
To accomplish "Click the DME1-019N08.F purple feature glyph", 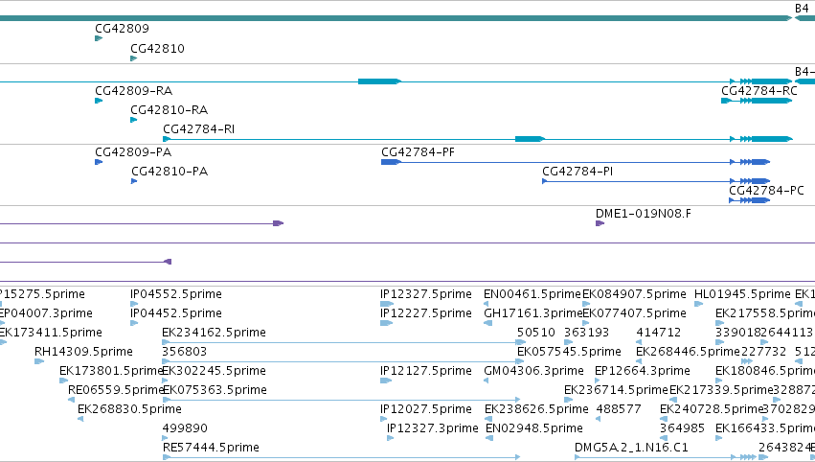I will tap(600, 223).
